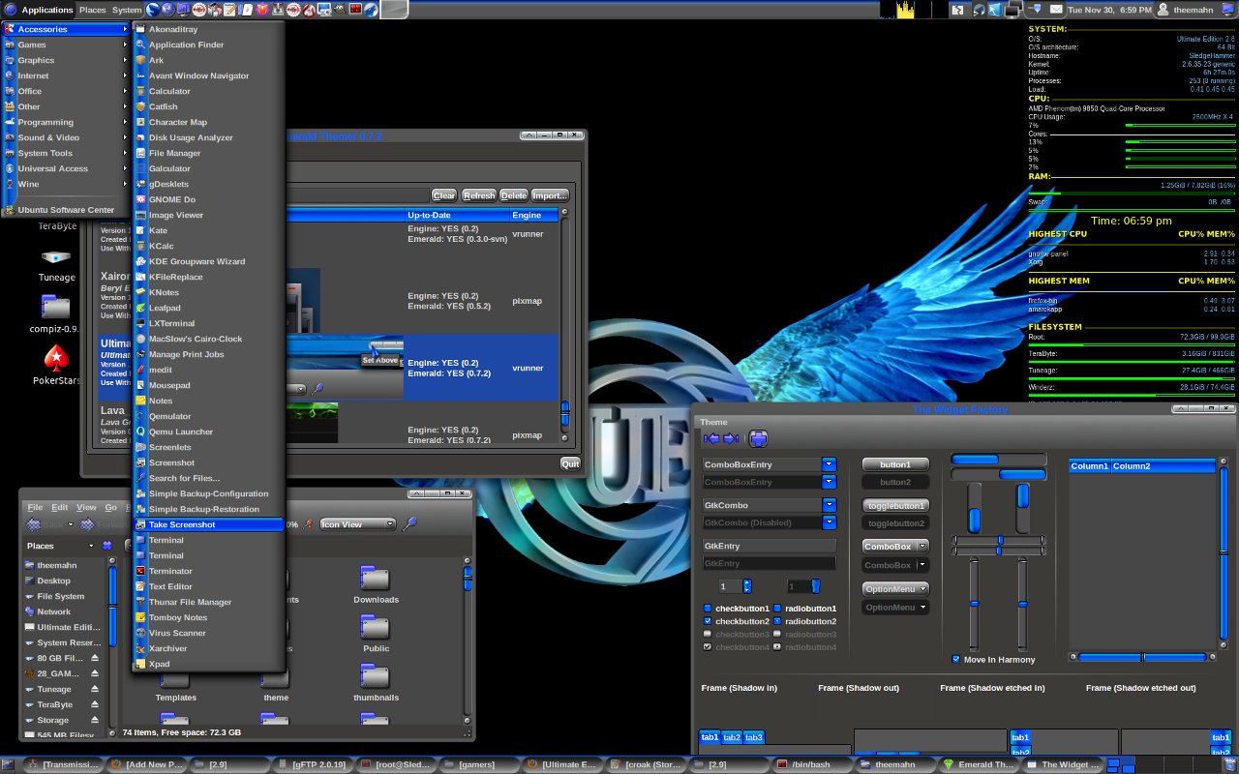Uncheck checkbutton2 in Widget Factory
The height and width of the screenshot is (774, 1239).
click(708, 621)
